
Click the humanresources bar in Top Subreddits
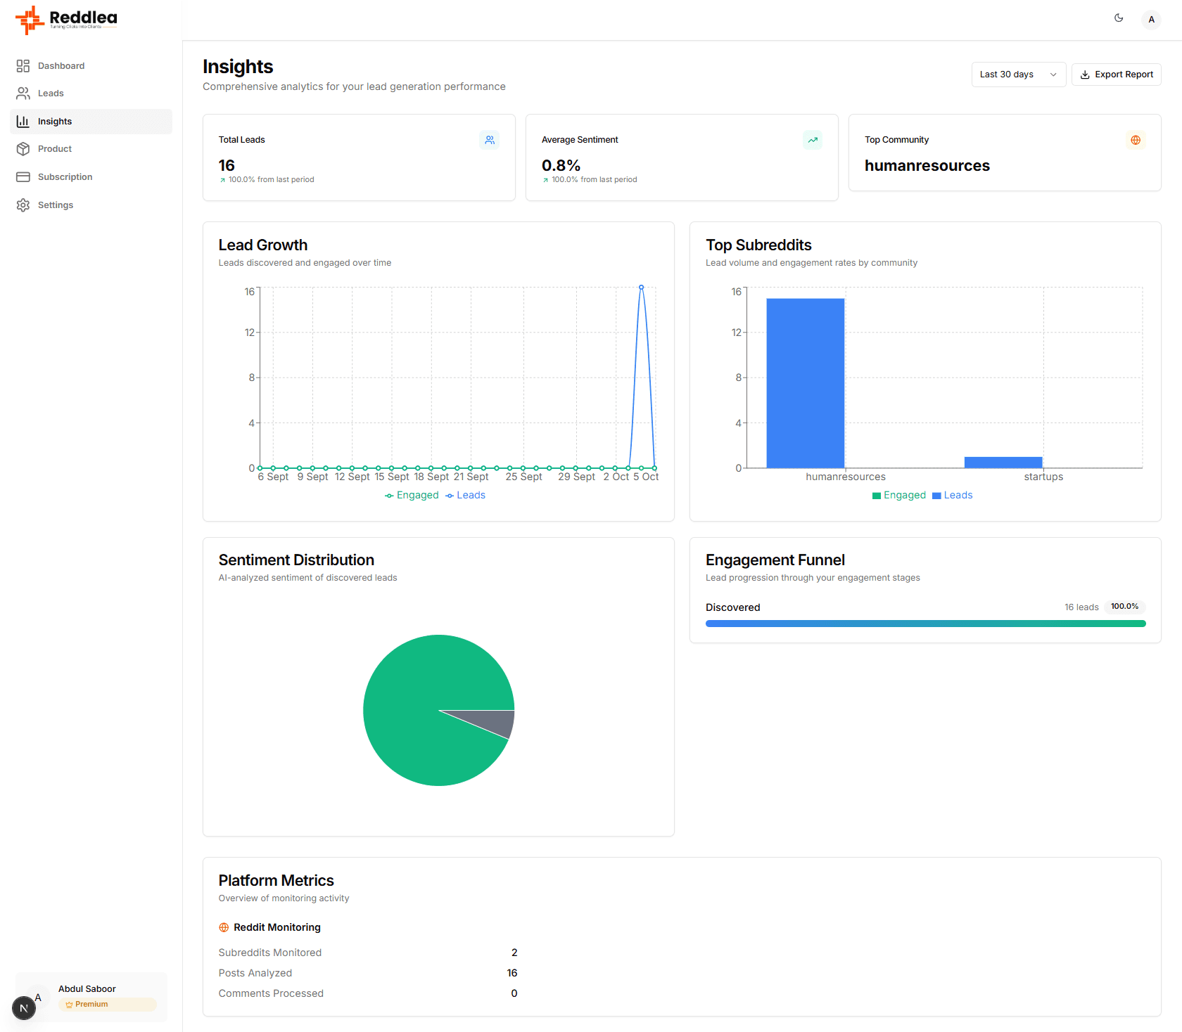pos(806,383)
